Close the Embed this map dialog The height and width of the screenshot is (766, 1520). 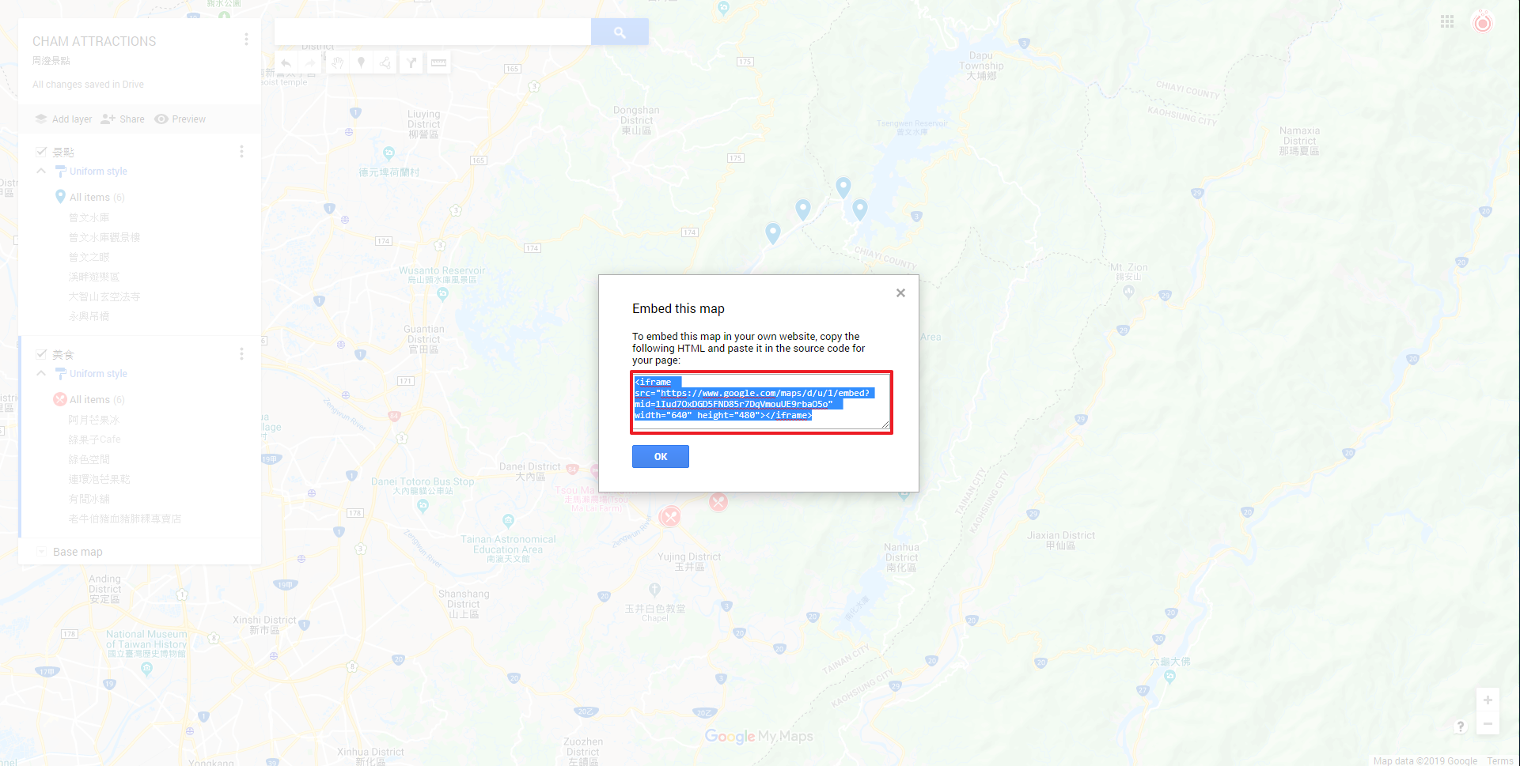[x=900, y=293]
